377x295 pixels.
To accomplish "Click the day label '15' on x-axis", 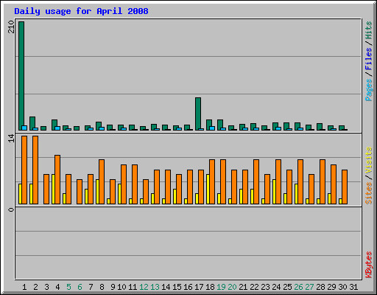I will (x=177, y=287).
